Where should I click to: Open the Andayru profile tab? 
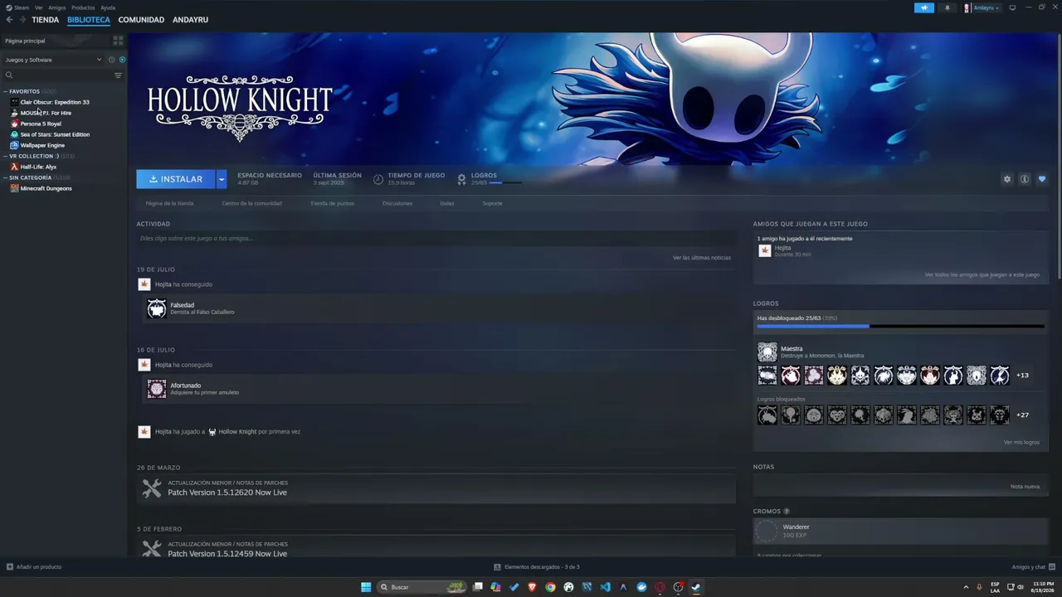[x=190, y=20]
